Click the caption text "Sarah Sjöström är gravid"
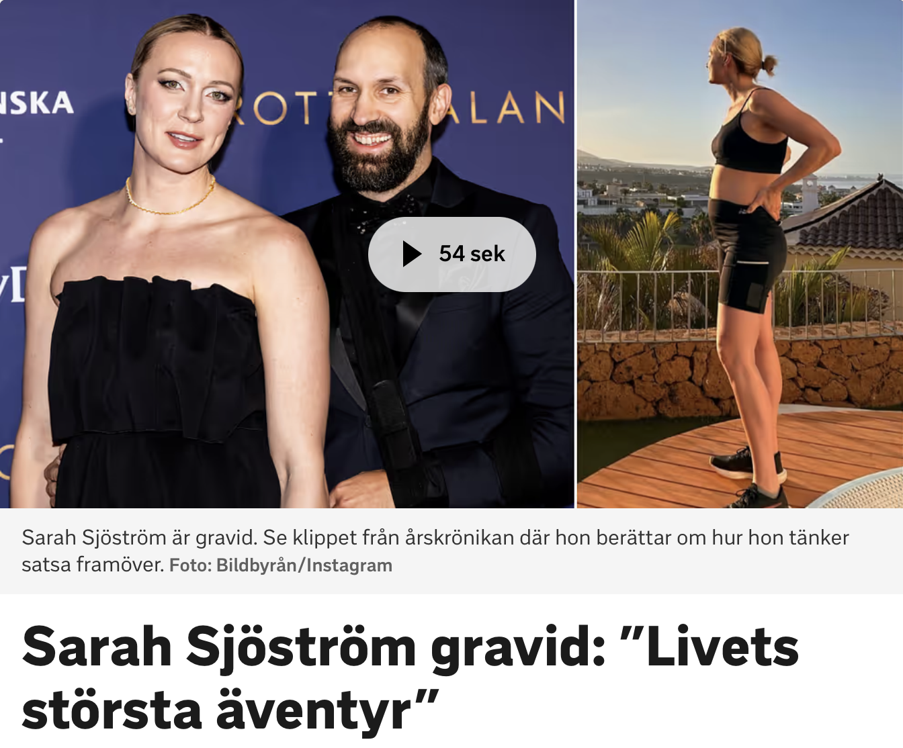The width and height of the screenshot is (903, 748). tap(139, 538)
